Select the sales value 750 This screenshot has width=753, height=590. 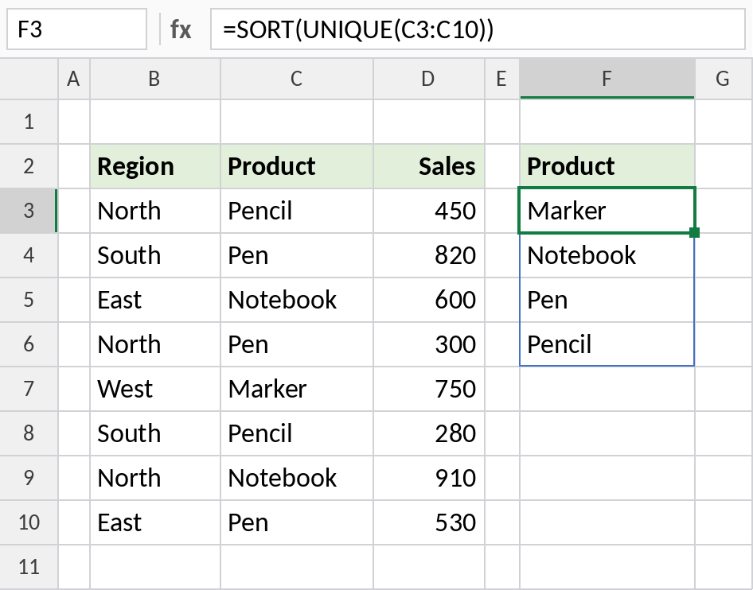[x=429, y=389]
